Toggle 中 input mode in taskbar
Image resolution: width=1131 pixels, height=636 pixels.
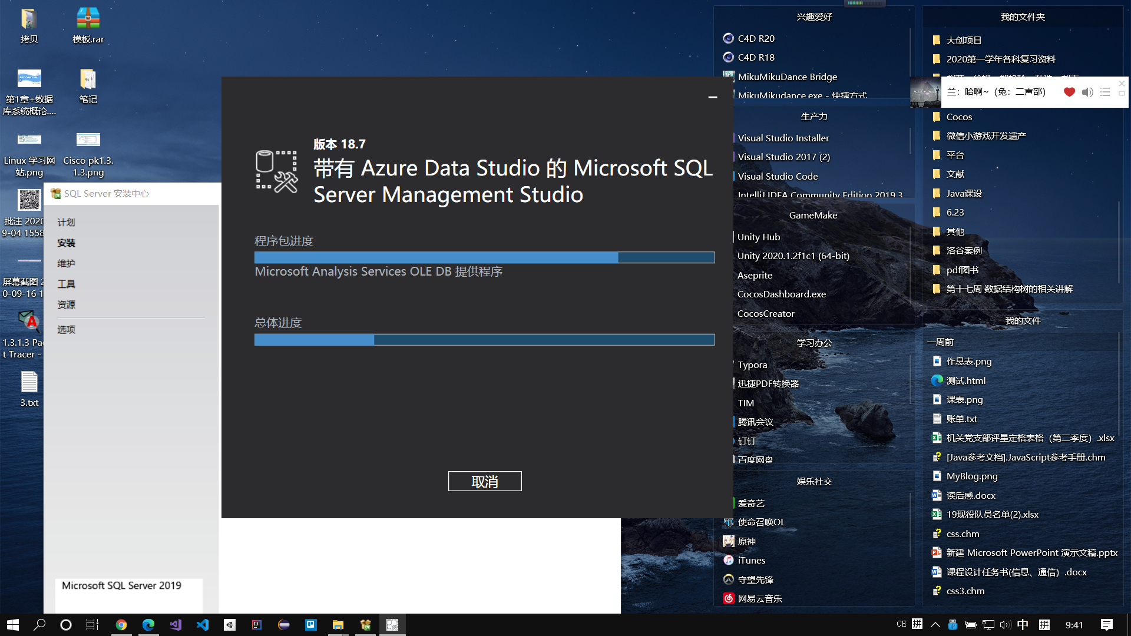pyautogui.click(x=1023, y=624)
